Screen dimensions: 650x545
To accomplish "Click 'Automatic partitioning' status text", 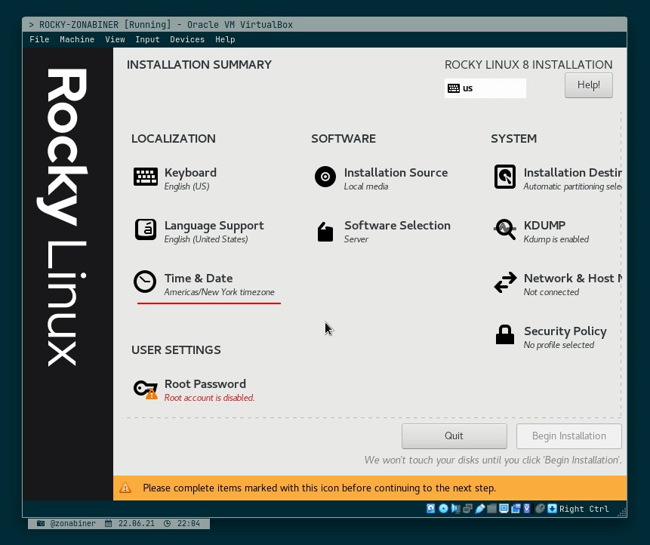I will [572, 186].
